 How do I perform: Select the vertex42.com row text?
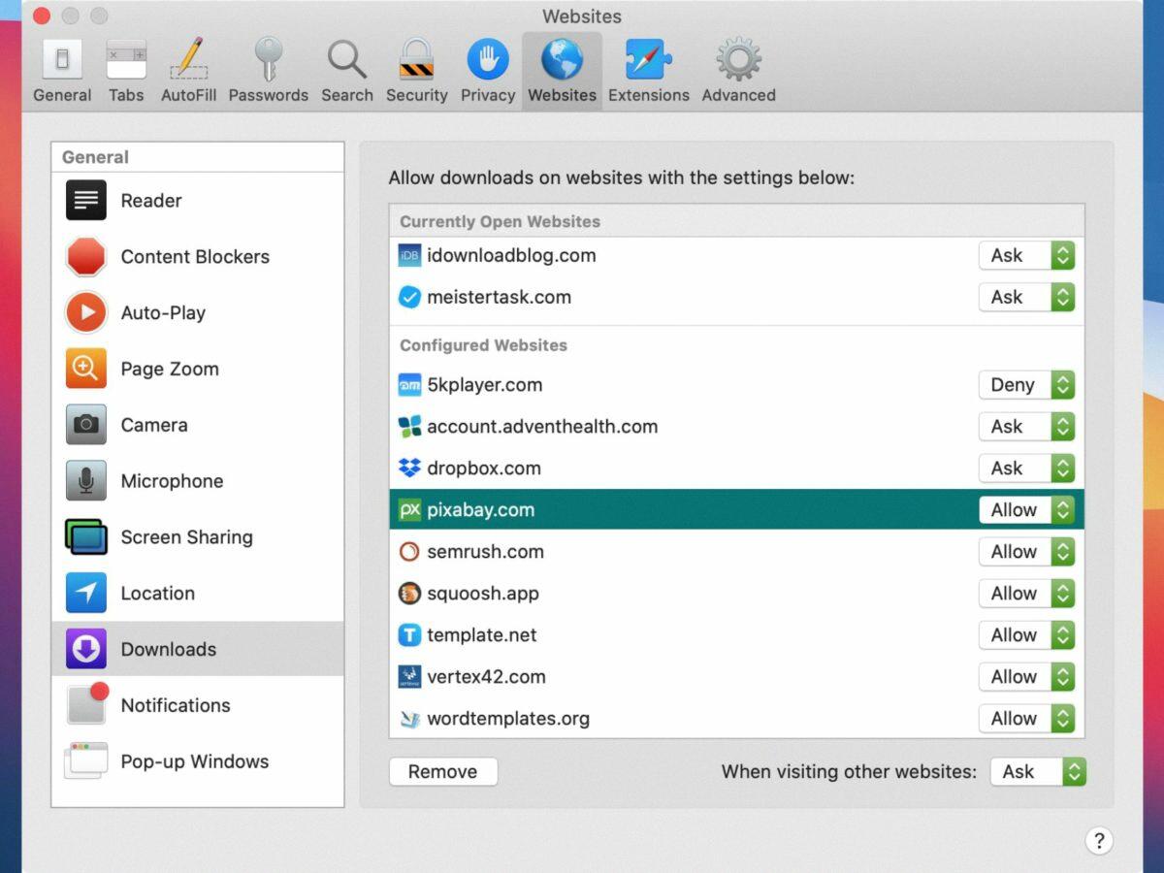coord(486,677)
